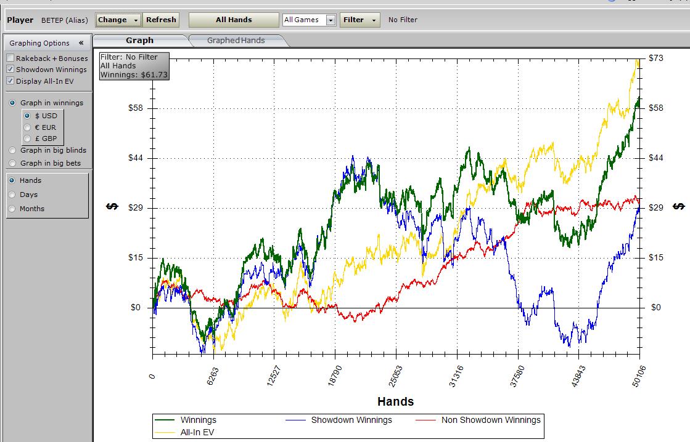Toggle Display All-In EV checkbox
The image size is (690, 442).
[x=10, y=81]
